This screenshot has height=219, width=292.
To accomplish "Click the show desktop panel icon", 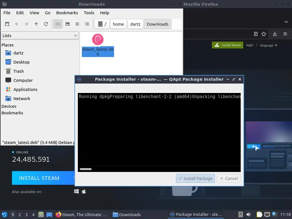I will 49,214.
